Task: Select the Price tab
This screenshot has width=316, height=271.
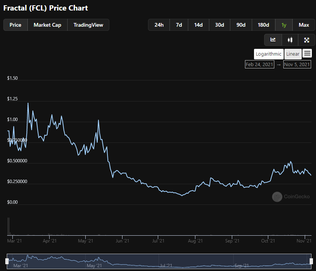Action: 15,25
